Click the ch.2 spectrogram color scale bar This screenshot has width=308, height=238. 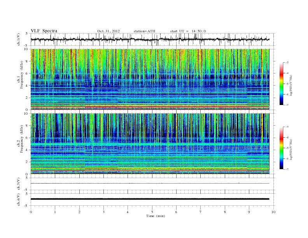(282, 148)
